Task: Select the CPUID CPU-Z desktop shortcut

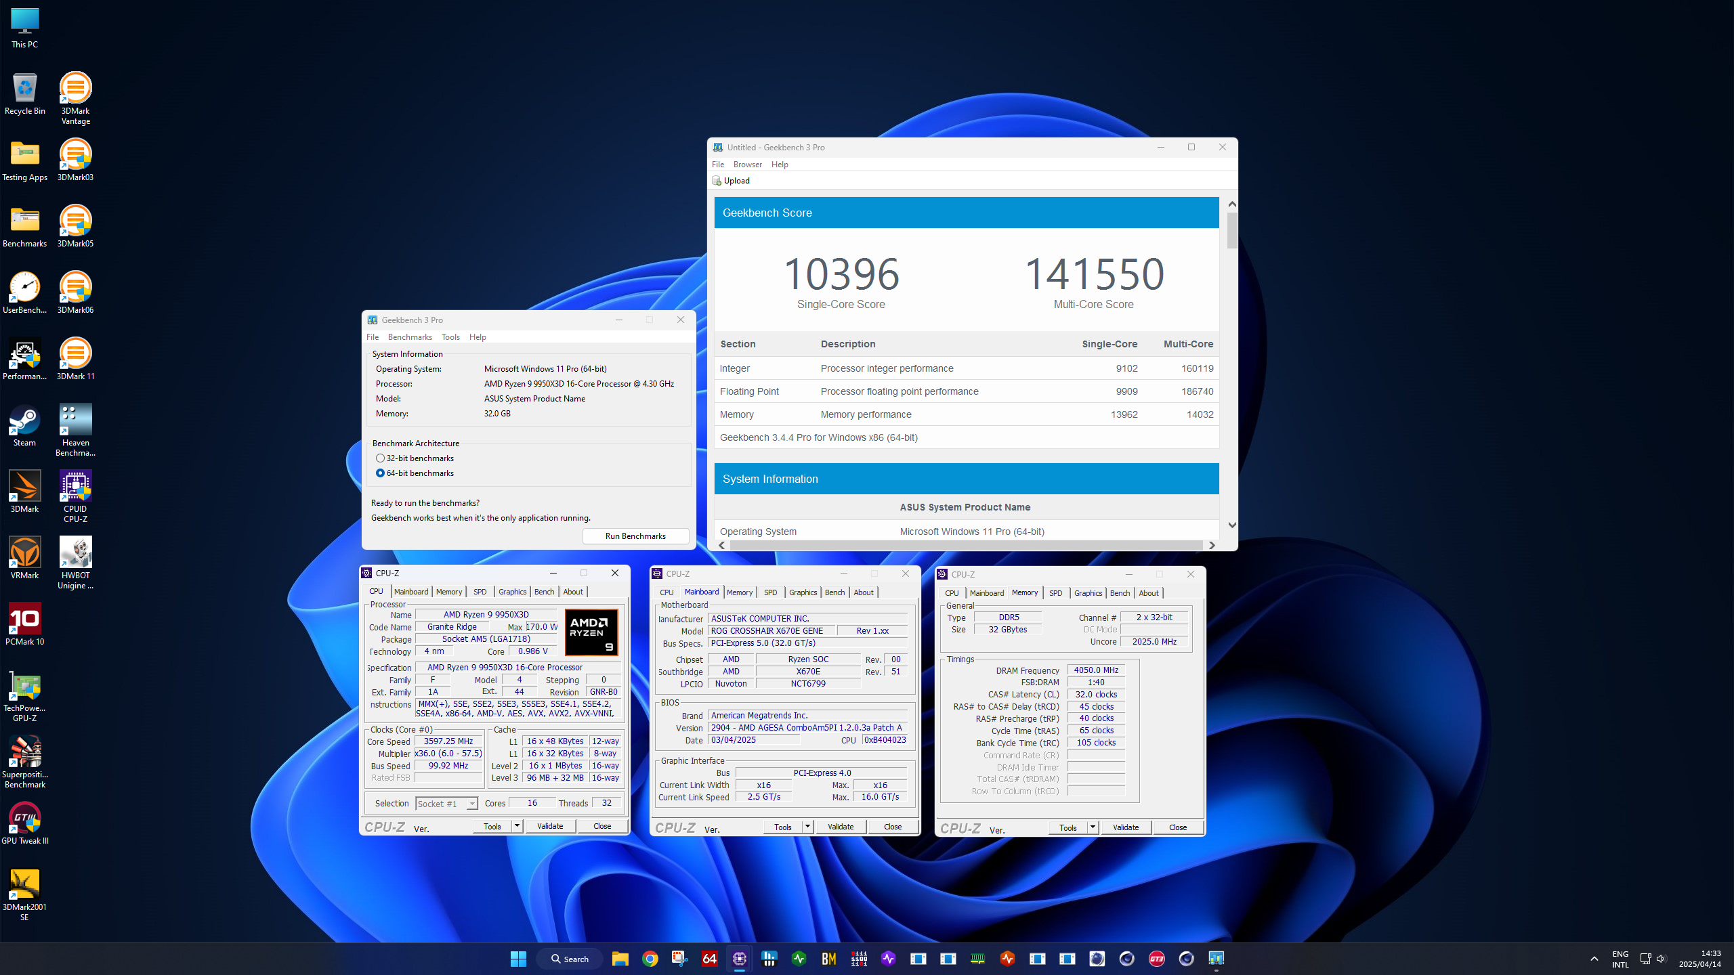Action: [75, 496]
